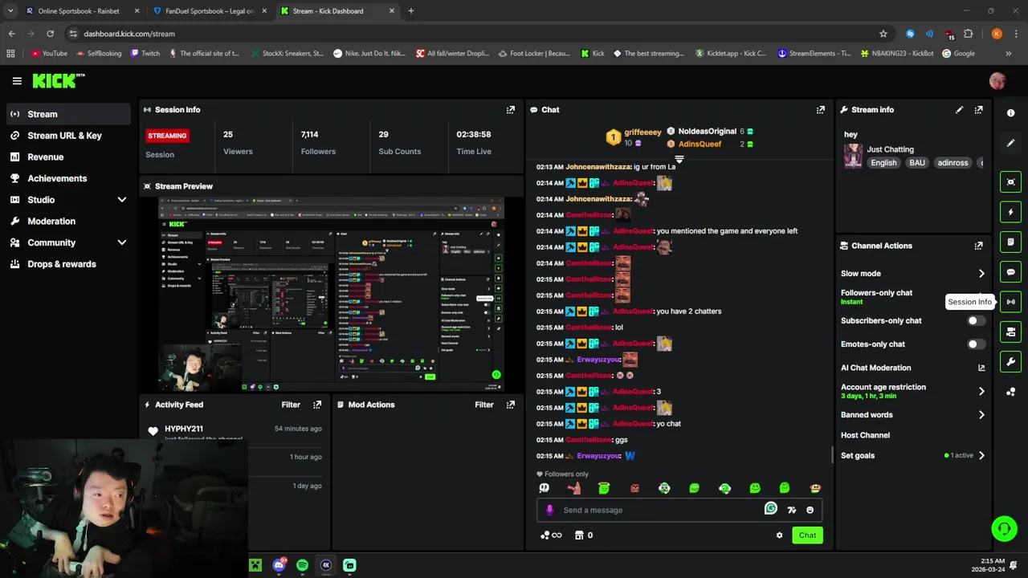Click the translate icon in message box
The image size is (1028, 578).
(792, 510)
